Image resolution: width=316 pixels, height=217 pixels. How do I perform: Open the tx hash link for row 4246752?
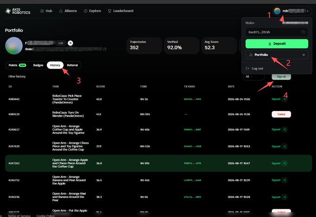(x=192, y=180)
